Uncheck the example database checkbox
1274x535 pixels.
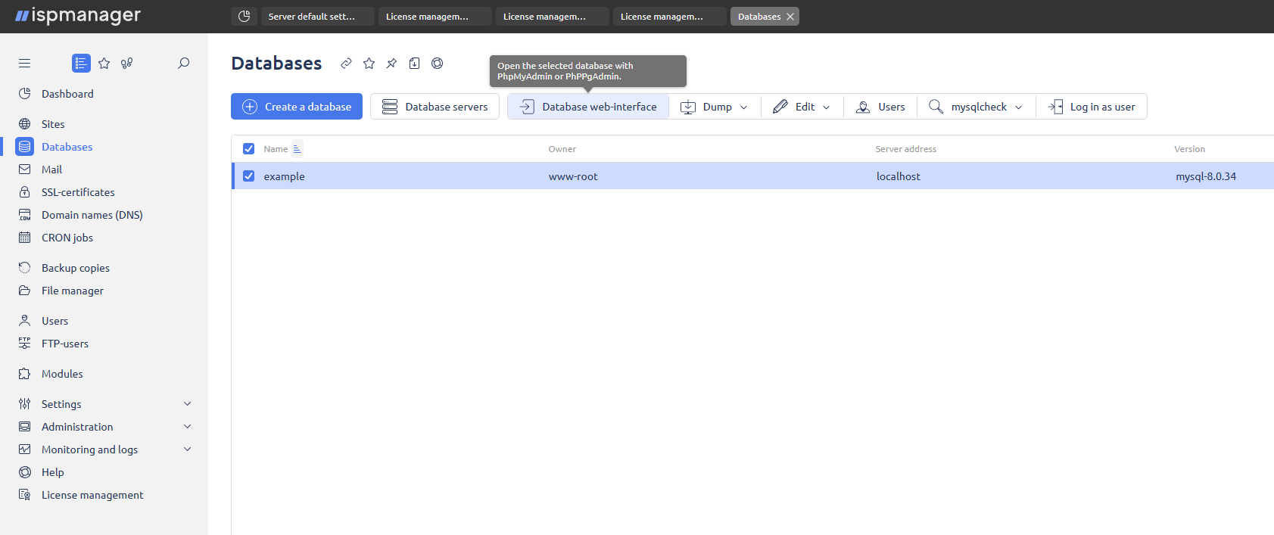[x=248, y=176]
